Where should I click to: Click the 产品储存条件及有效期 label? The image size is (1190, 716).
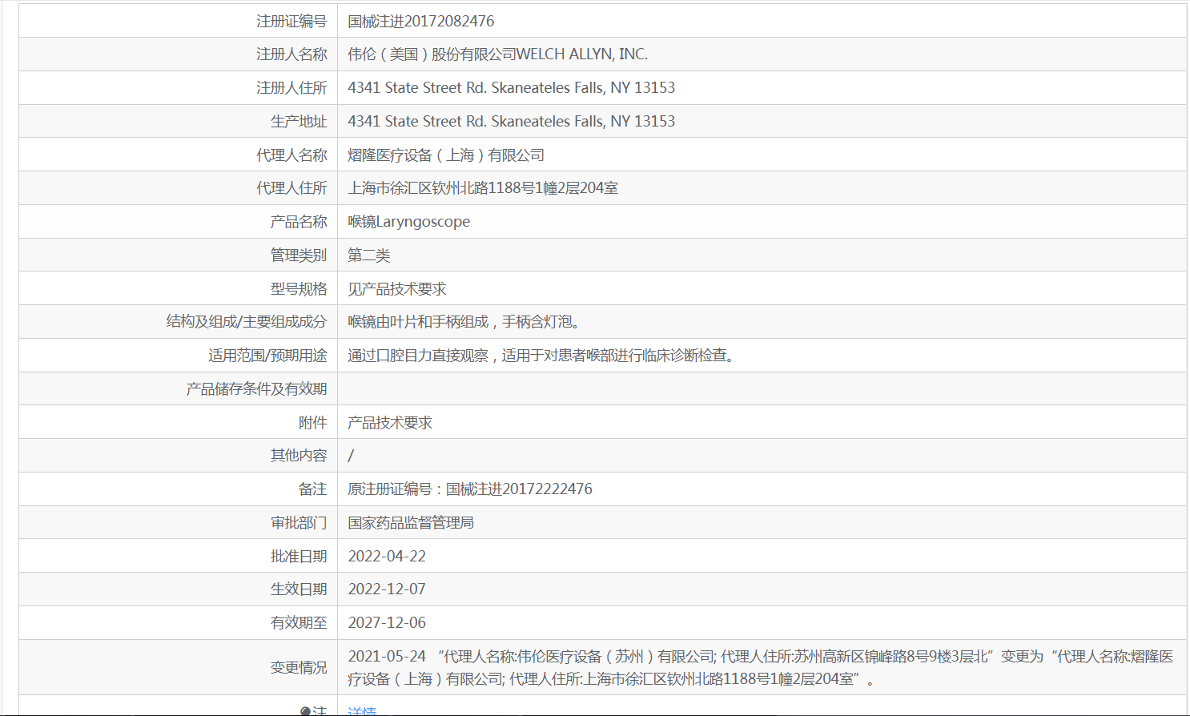tap(256, 389)
